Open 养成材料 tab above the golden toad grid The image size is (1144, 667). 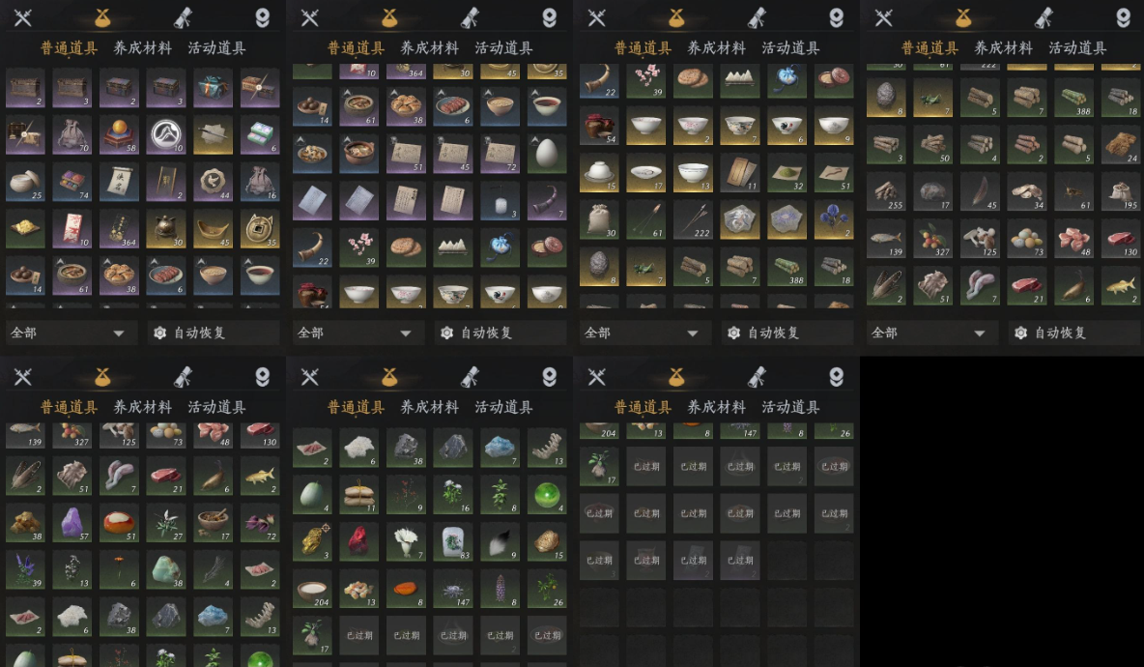click(430, 406)
